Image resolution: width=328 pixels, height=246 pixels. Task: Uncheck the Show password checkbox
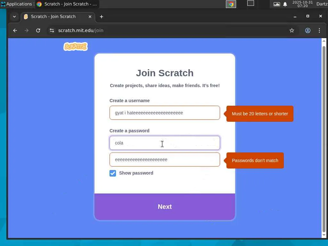113,173
